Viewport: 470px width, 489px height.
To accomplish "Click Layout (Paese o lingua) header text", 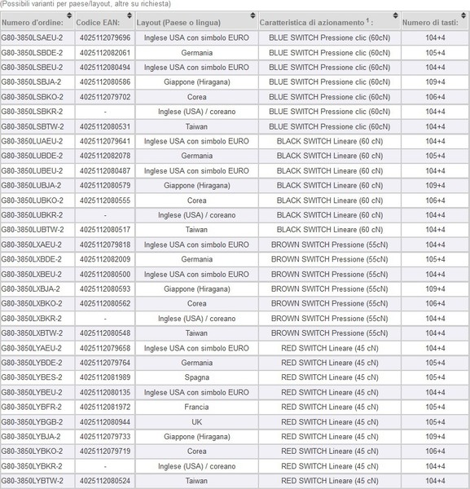I will (x=178, y=23).
